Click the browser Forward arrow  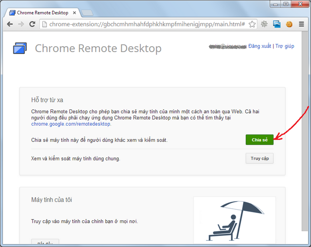tap(21, 24)
